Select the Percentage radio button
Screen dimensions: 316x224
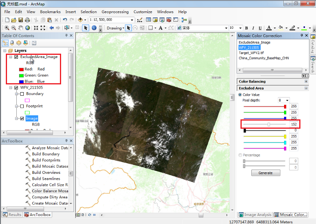click(x=240, y=155)
